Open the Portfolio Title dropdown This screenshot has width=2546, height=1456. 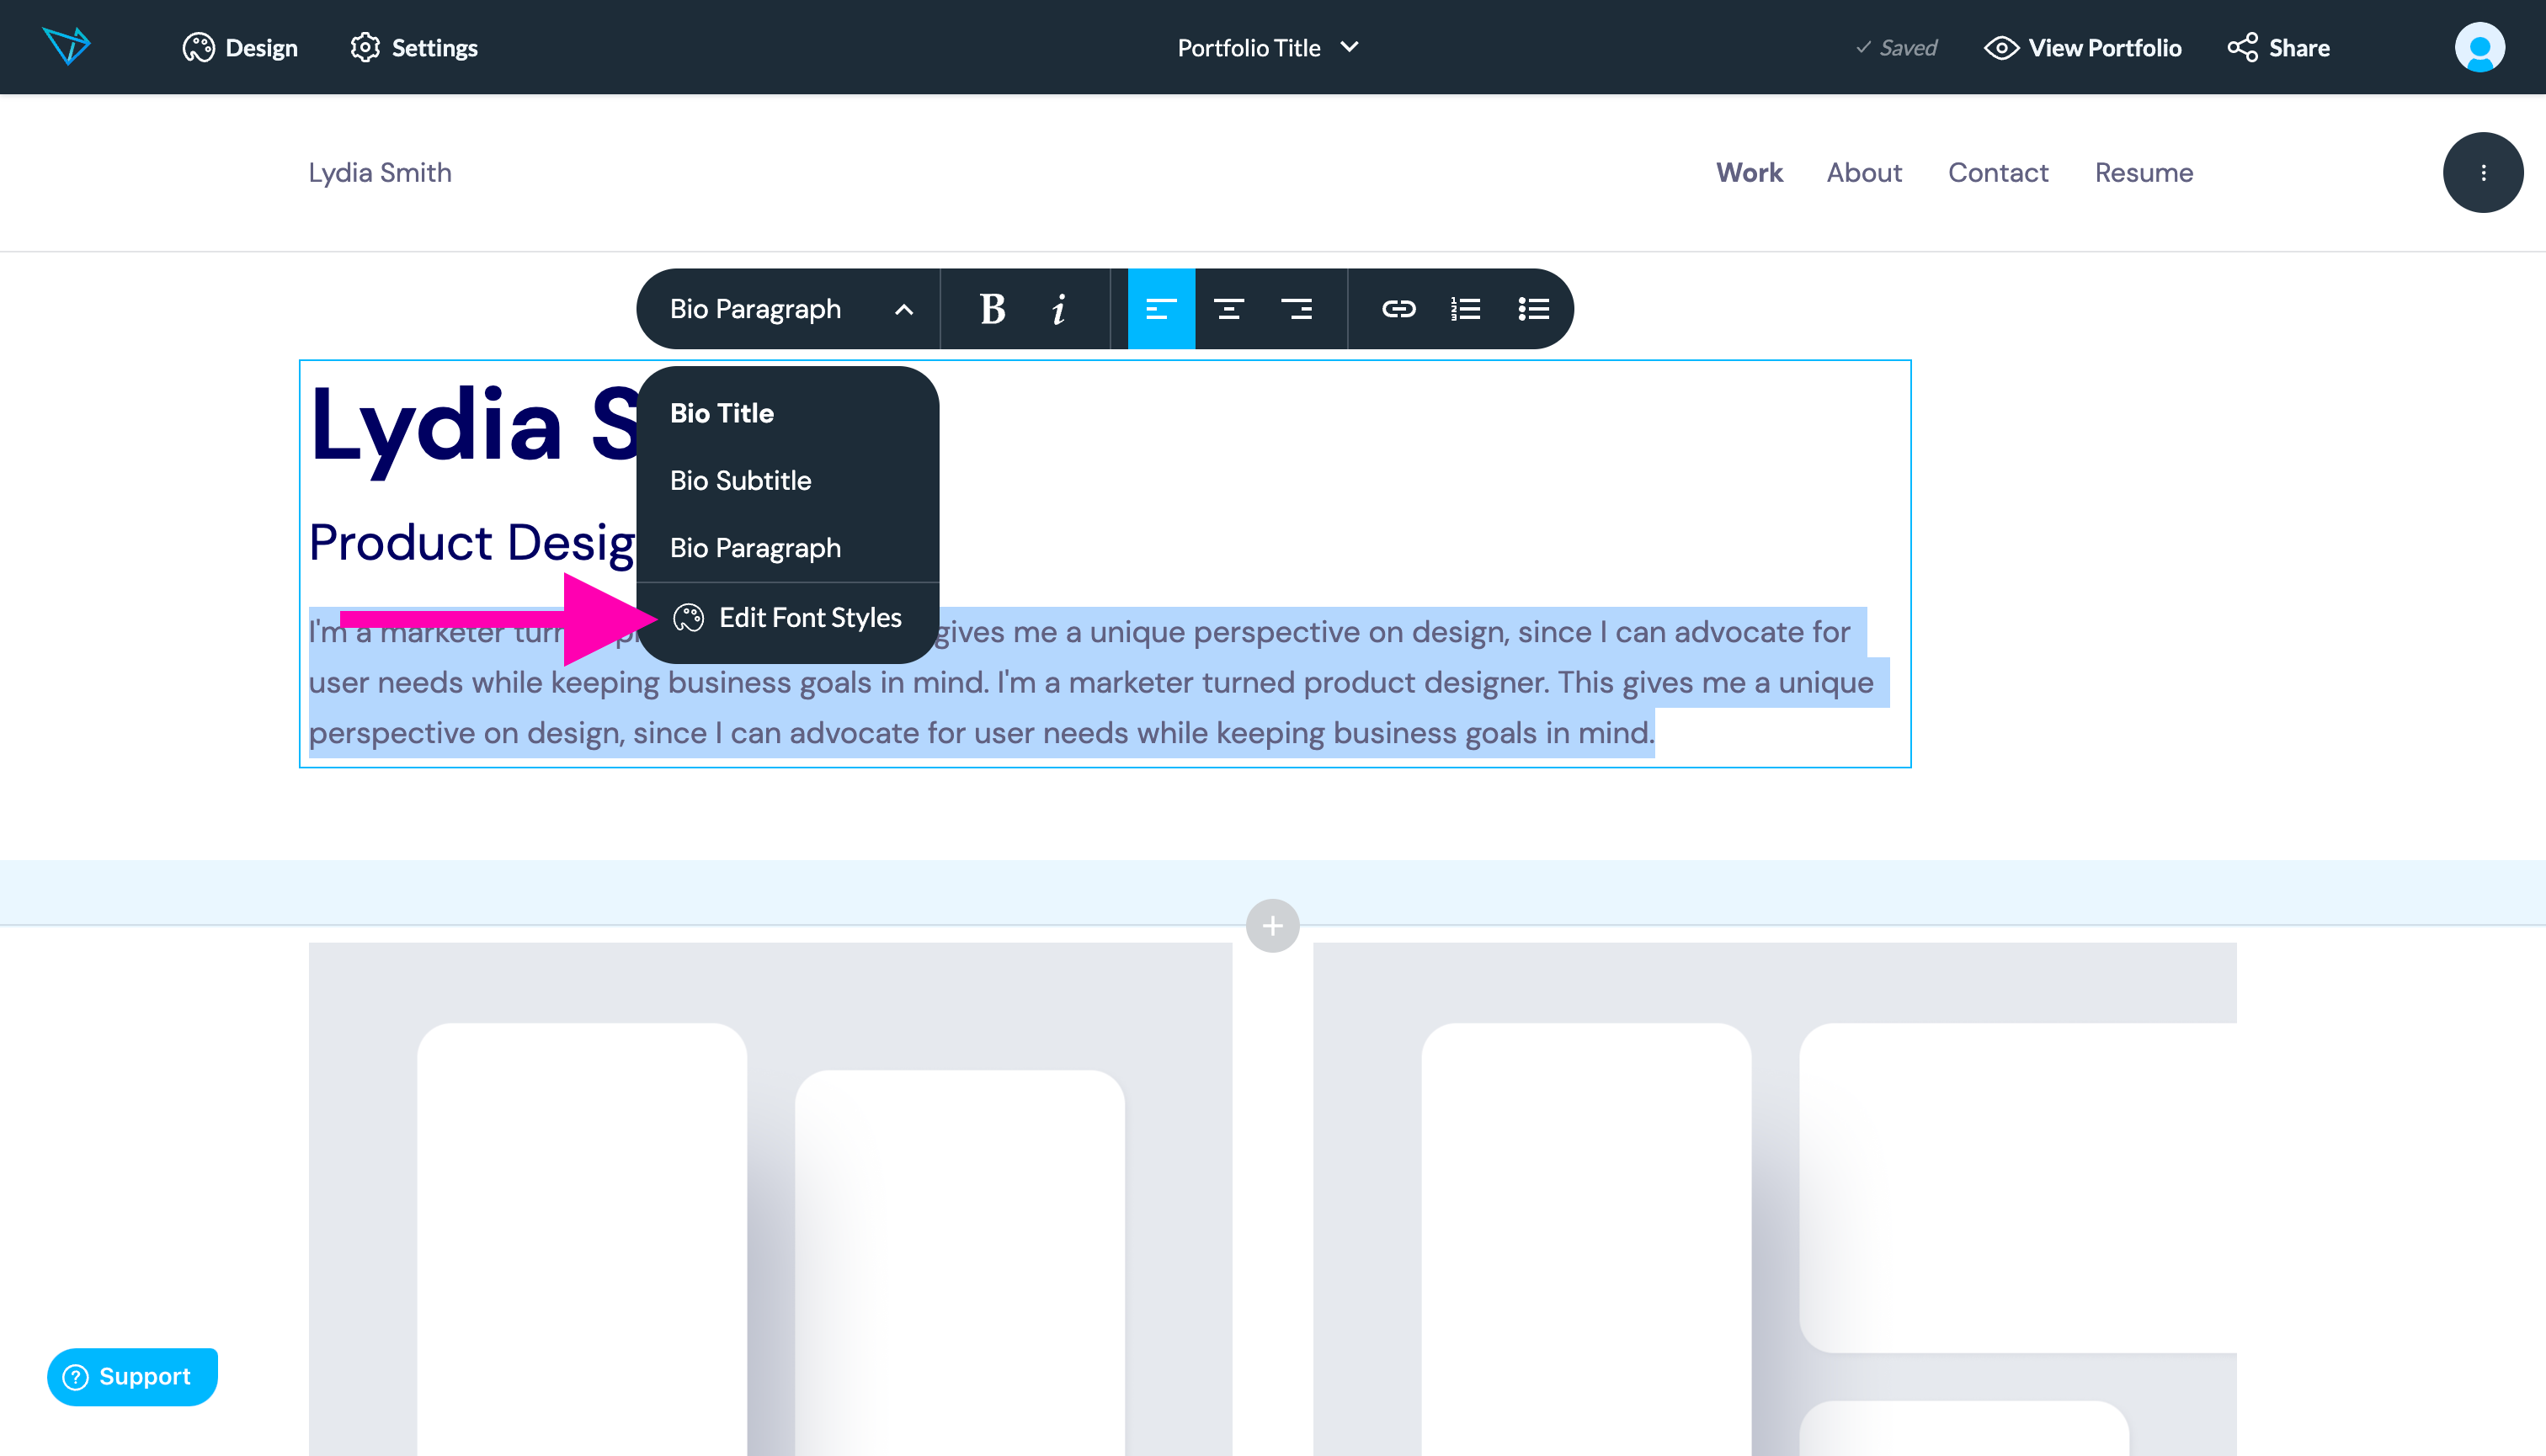pos(1269,47)
